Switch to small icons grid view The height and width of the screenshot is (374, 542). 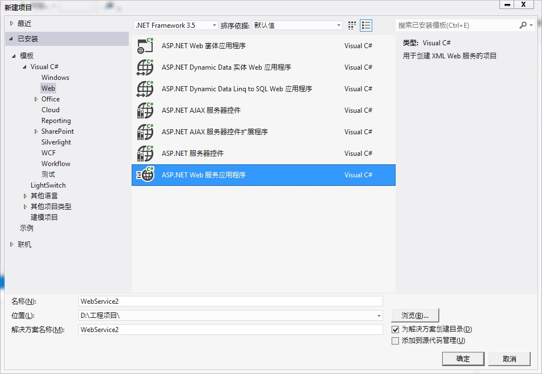(352, 25)
